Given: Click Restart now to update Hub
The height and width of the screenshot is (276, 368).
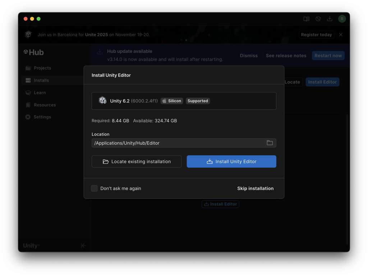Looking at the screenshot, I should point(328,56).
